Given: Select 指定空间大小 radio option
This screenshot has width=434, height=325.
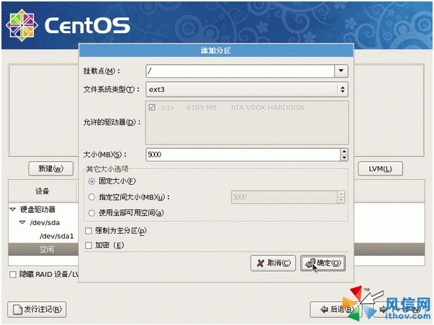Looking at the screenshot, I should (91, 196).
